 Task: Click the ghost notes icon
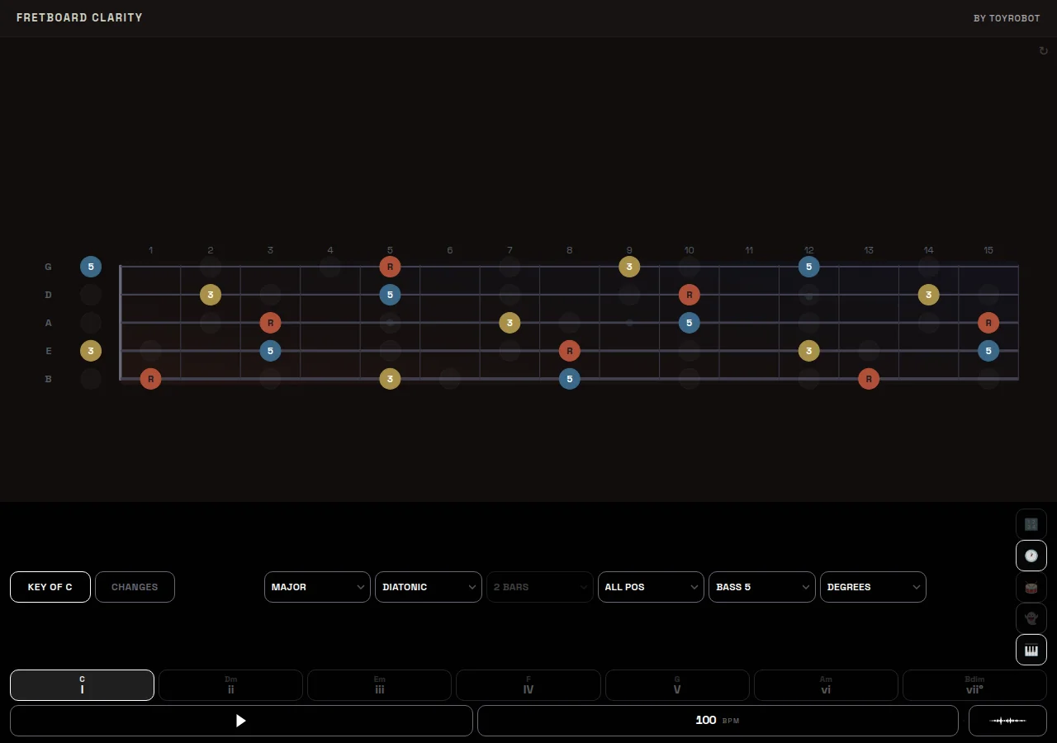point(1031,618)
